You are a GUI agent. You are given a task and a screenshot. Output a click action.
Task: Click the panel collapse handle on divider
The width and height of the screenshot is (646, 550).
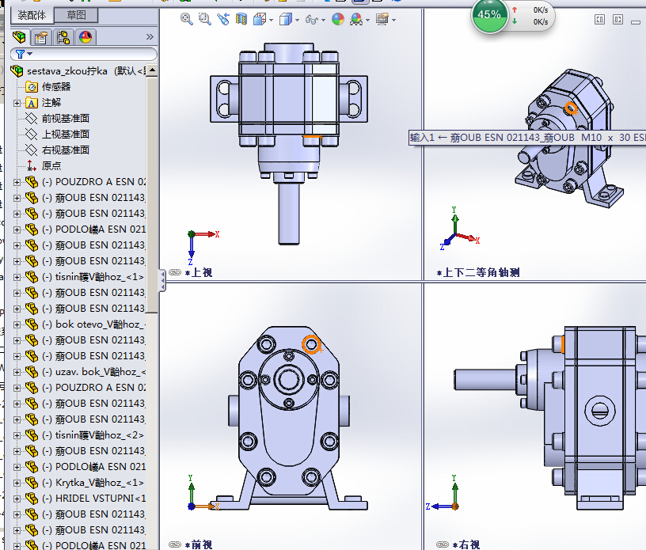[x=162, y=281]
